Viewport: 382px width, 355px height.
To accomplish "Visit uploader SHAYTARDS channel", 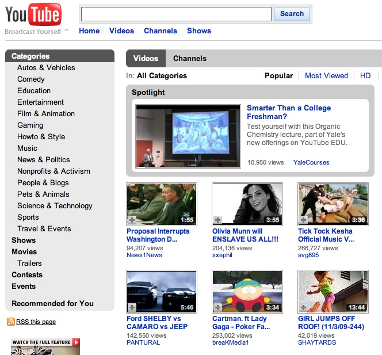I will [317, 342].
